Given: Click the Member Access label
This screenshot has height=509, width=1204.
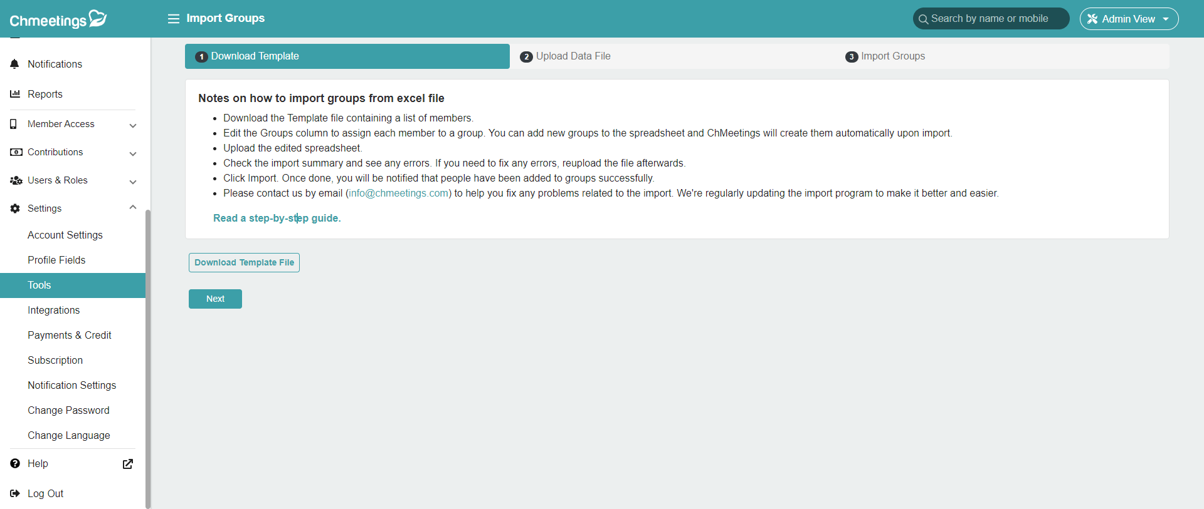Looking at the screenshot, I should pyautogui.click(x=61, y=124).
